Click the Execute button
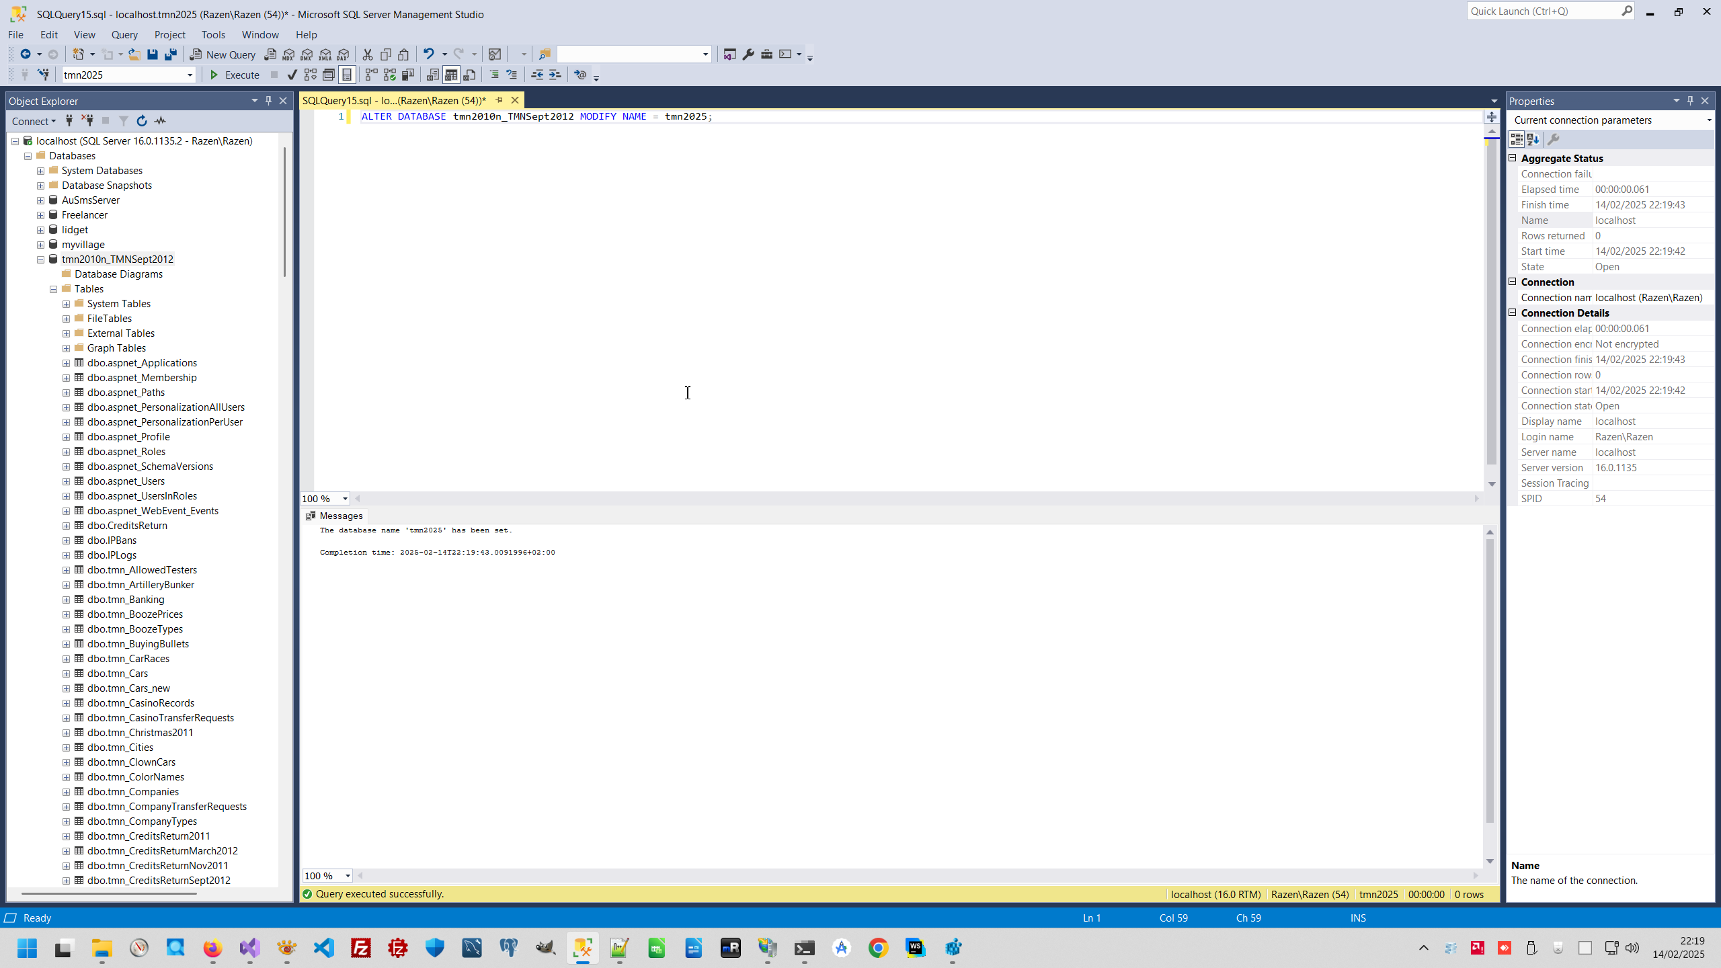Screen dimensions: 1721x968 pyautogui.click(x=235, y=75)
